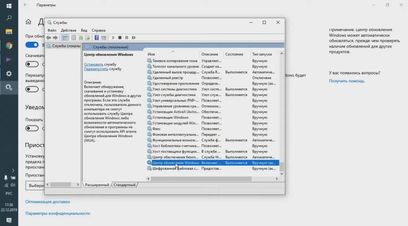Select the 'Удаленный реестр' service row
This screenshot has width=408, height=226.
coord(213,78)
